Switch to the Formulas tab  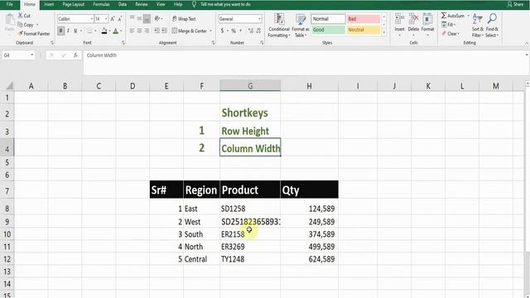click(101, 4)
